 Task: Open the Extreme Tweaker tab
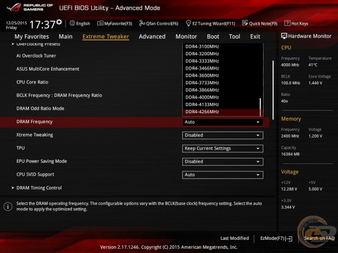tap(106, 36)
